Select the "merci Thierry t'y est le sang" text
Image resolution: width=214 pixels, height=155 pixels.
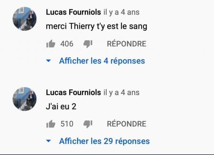point(97,26)
